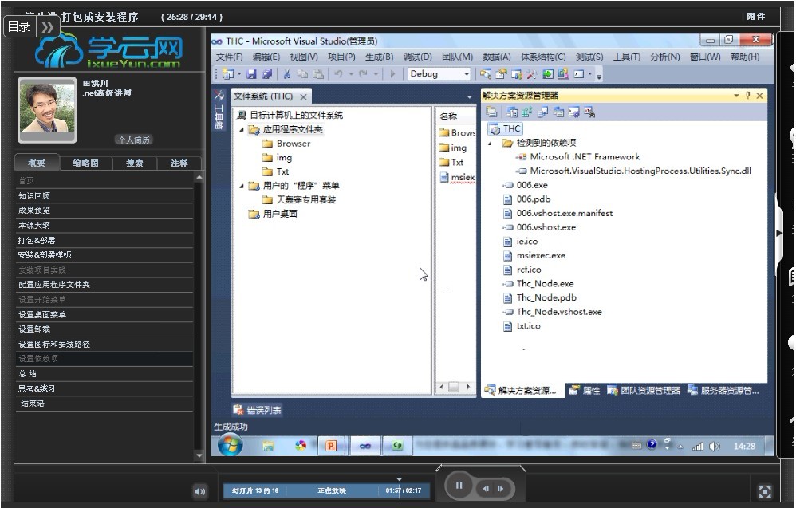
Task: Click the 个人简历 button
Action: coord(134,140)
